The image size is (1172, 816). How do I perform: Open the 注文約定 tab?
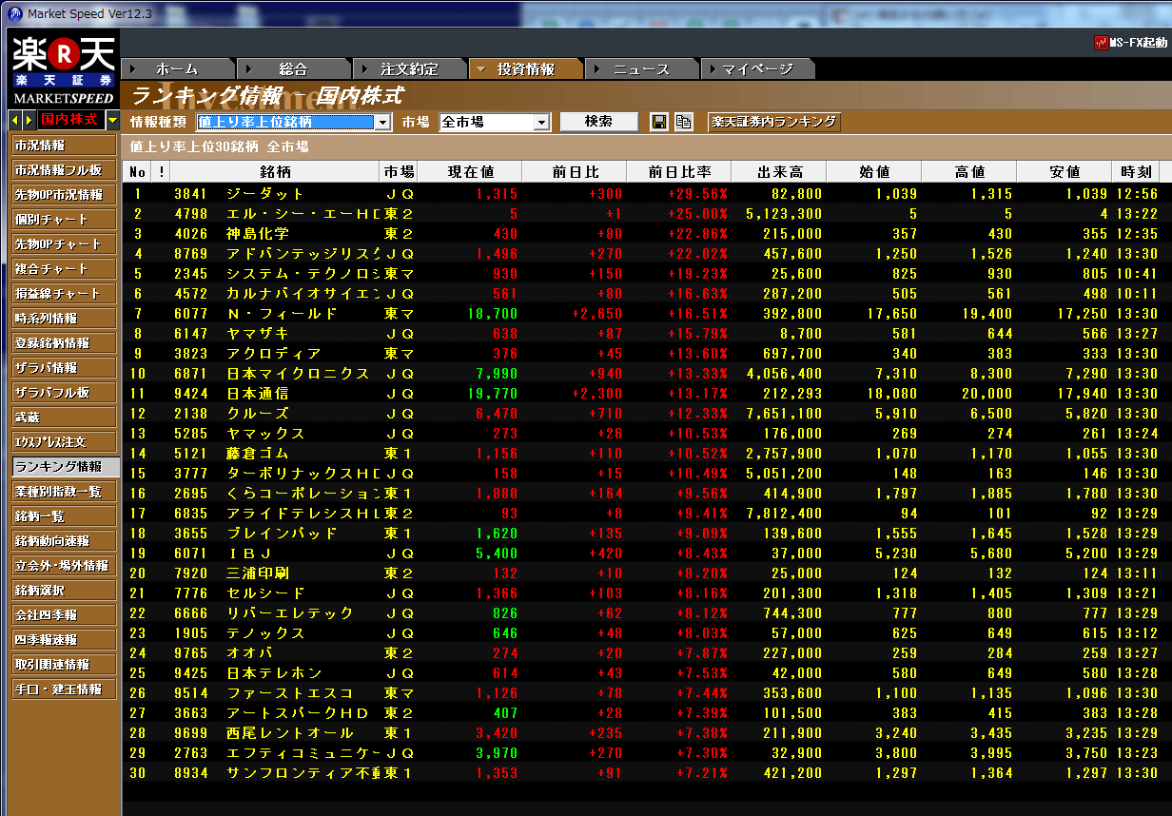click(x=410, y=68)
